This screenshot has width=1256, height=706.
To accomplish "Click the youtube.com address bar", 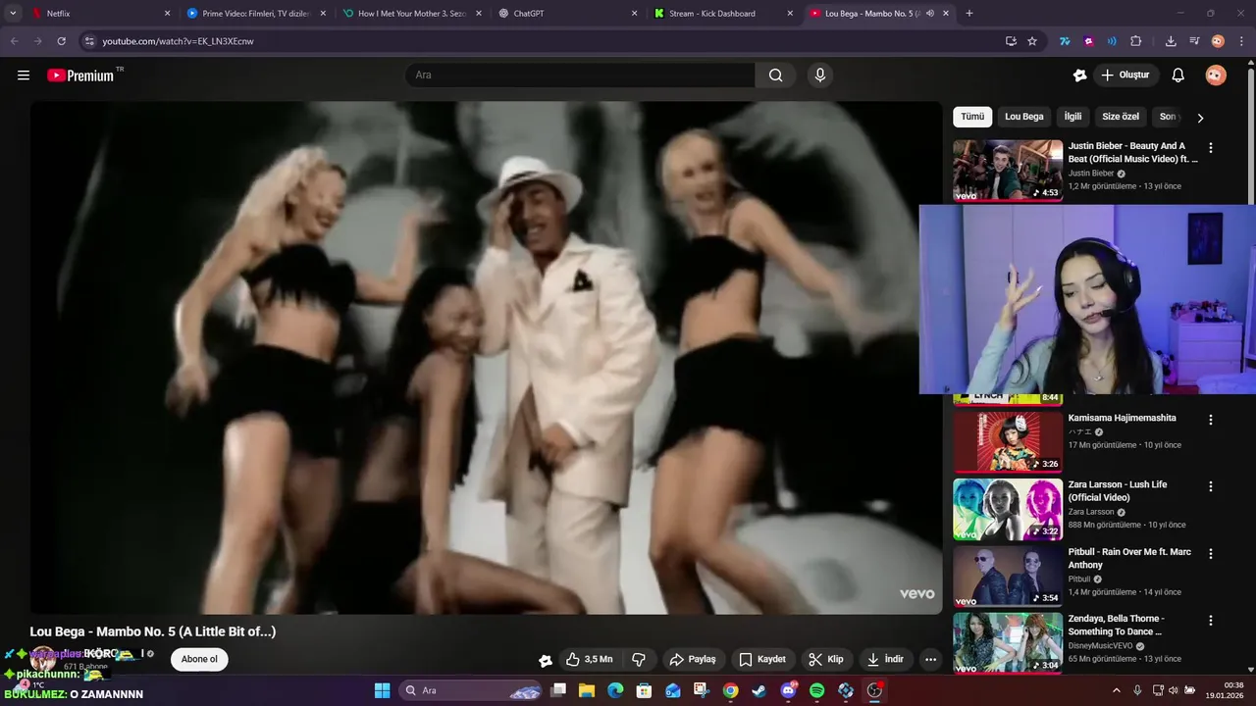I will pyautogui.click(x=549, y=41).
